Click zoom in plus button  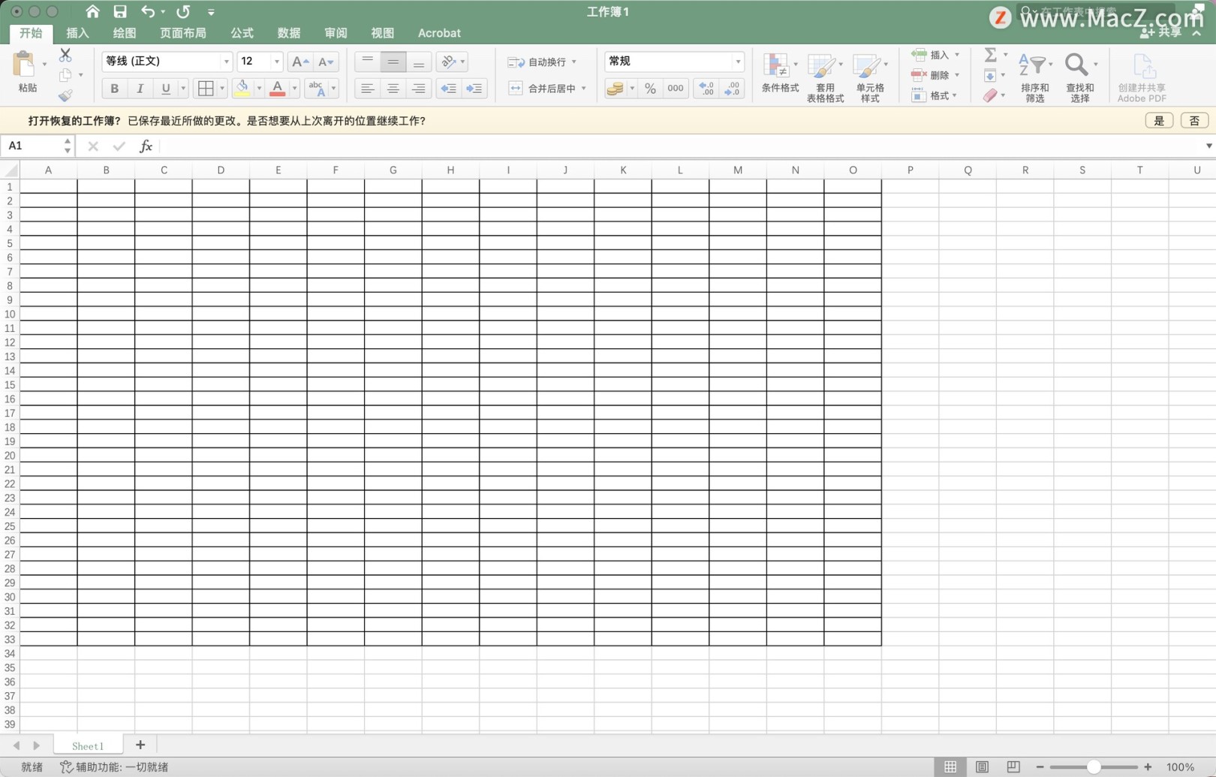point(1148,766)
